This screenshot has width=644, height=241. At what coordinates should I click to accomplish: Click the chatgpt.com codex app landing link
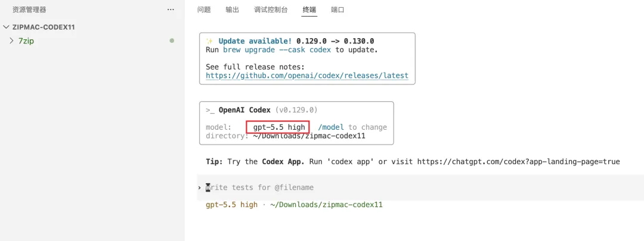(x=518, y=161)
